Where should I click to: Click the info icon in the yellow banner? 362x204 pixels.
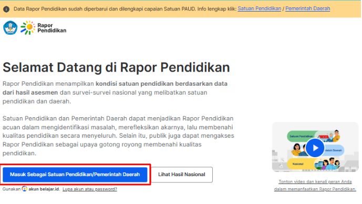coord(6,9)
